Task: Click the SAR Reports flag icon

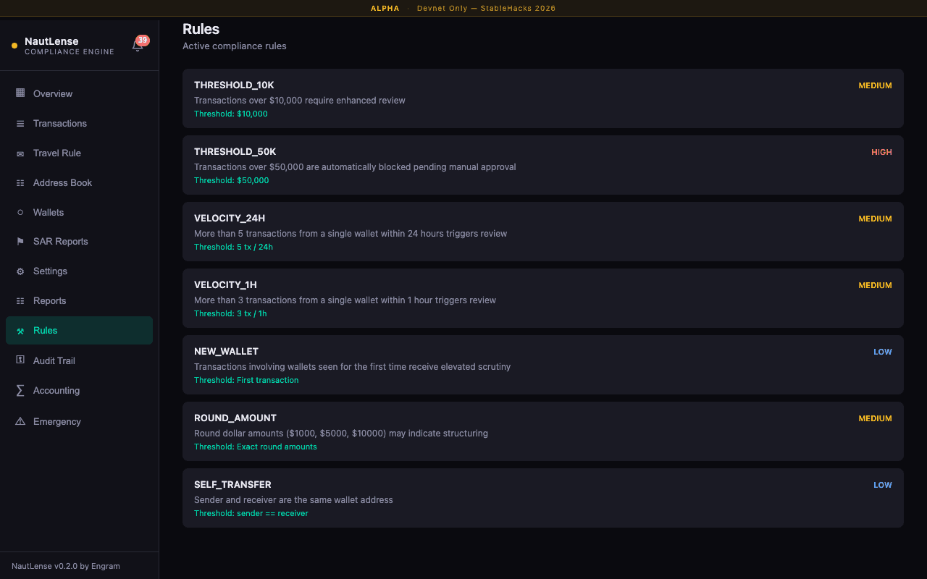Action: click(x=20, y=242)
